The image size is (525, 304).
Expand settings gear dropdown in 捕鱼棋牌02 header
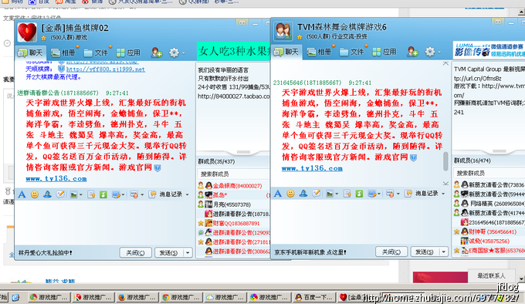(184, 52)
